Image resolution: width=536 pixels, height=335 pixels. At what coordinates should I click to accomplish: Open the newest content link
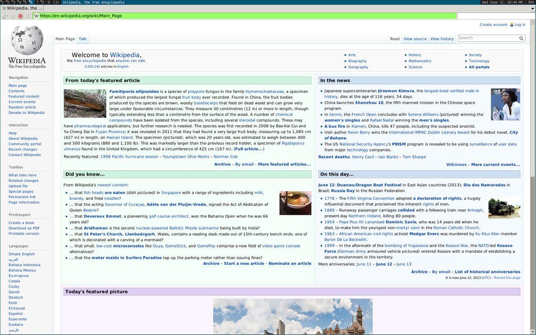[x=113, y=185]
